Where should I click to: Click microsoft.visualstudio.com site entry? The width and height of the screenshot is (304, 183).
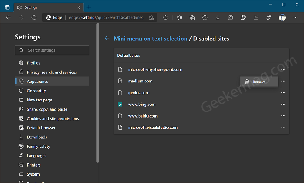click(153, 127)
